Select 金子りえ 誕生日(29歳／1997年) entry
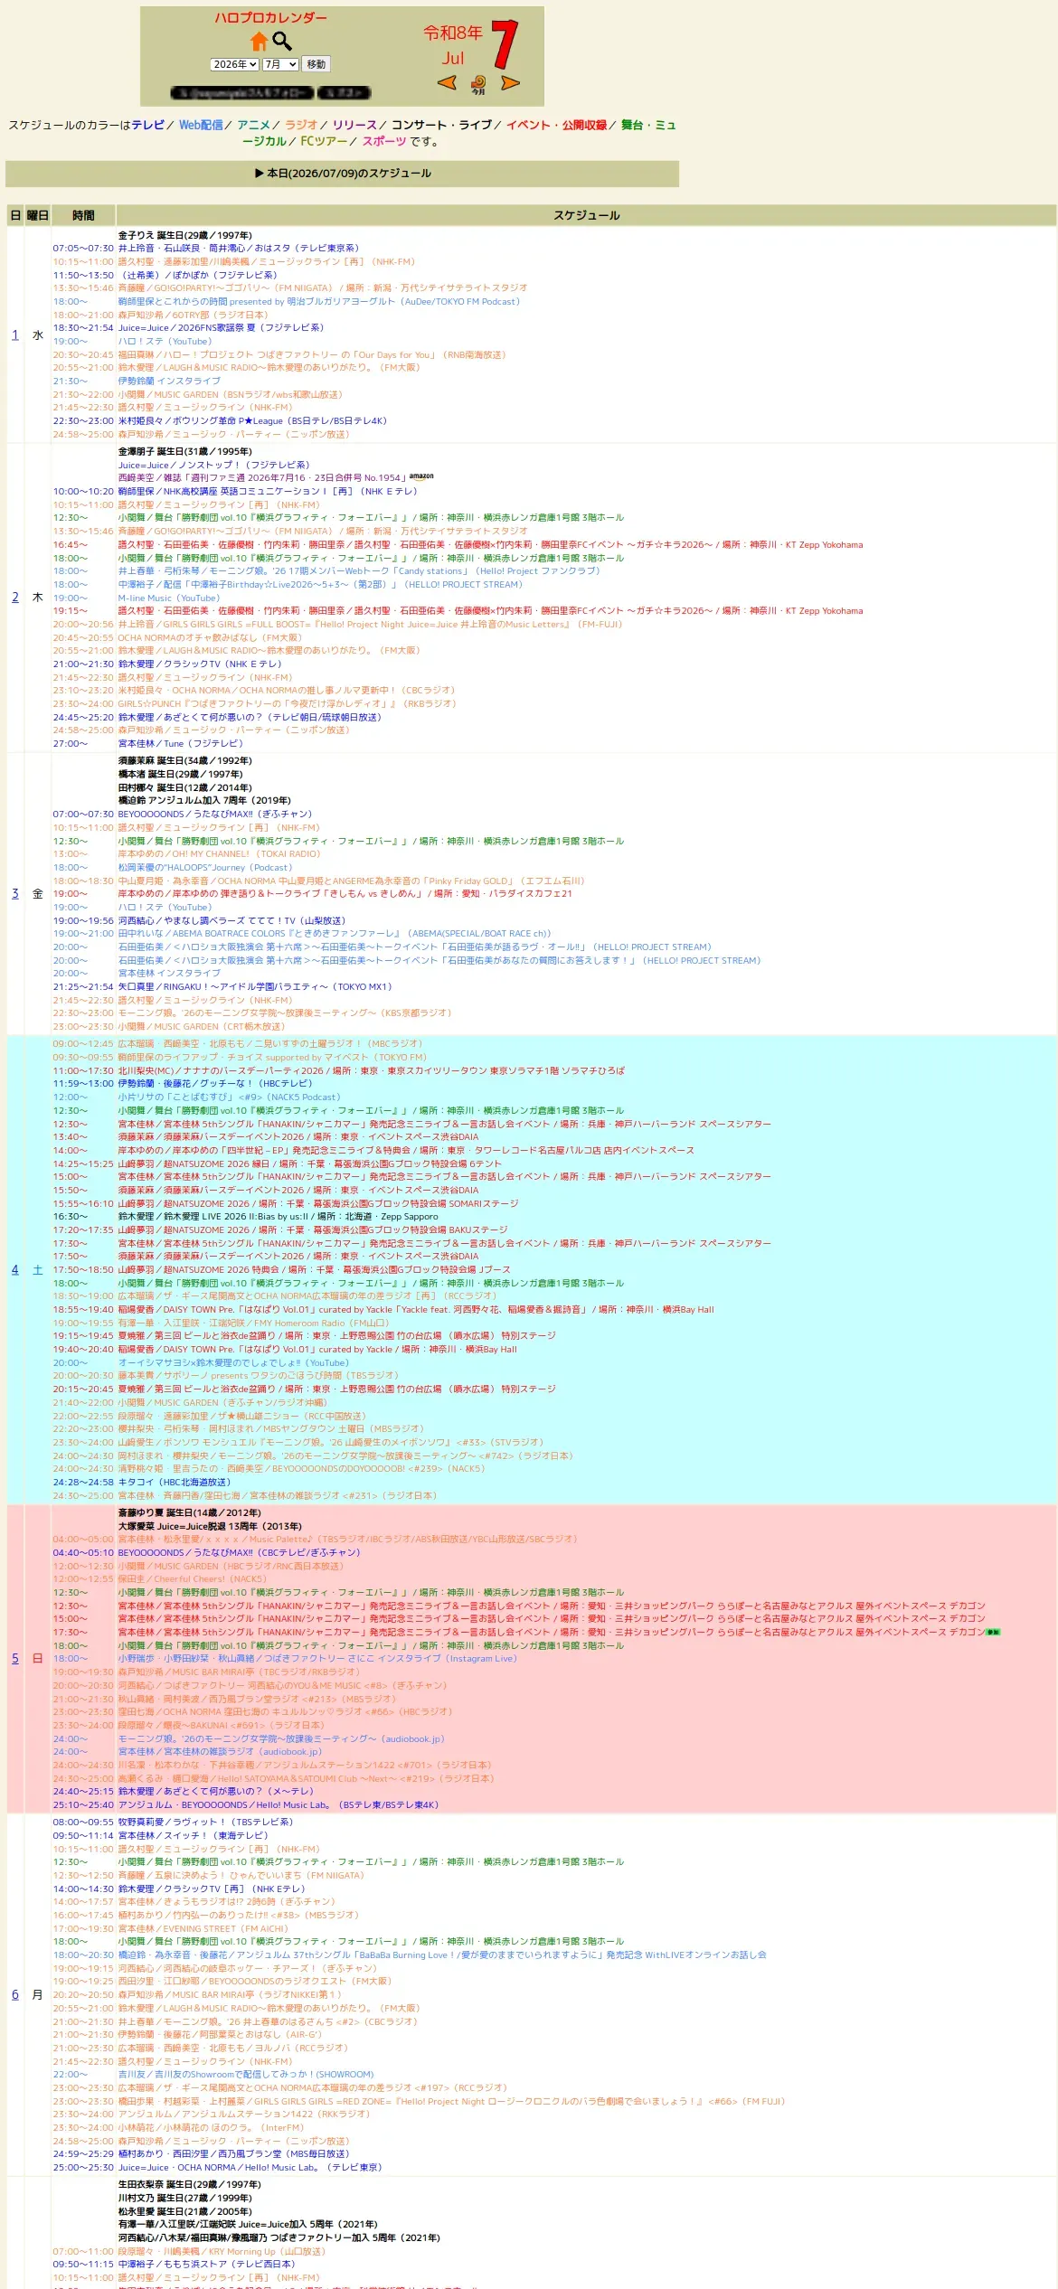Viewport: 1058px width, 2289px height. [184, 235]
